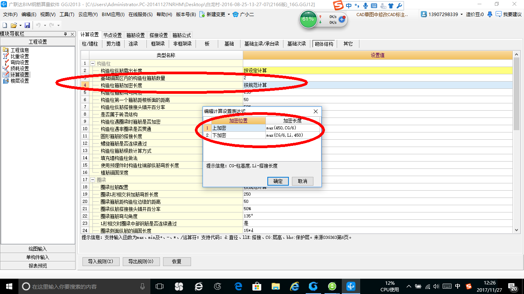Click the 导出规则(O) button

[141, 262]
